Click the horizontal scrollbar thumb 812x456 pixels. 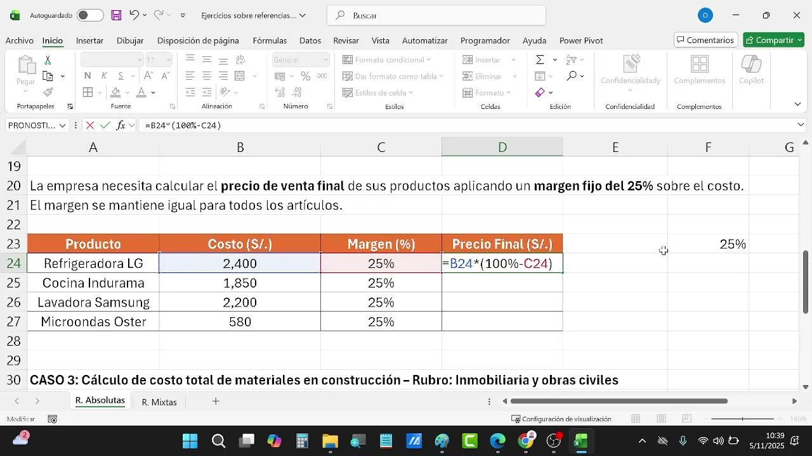tap(619, 401)
